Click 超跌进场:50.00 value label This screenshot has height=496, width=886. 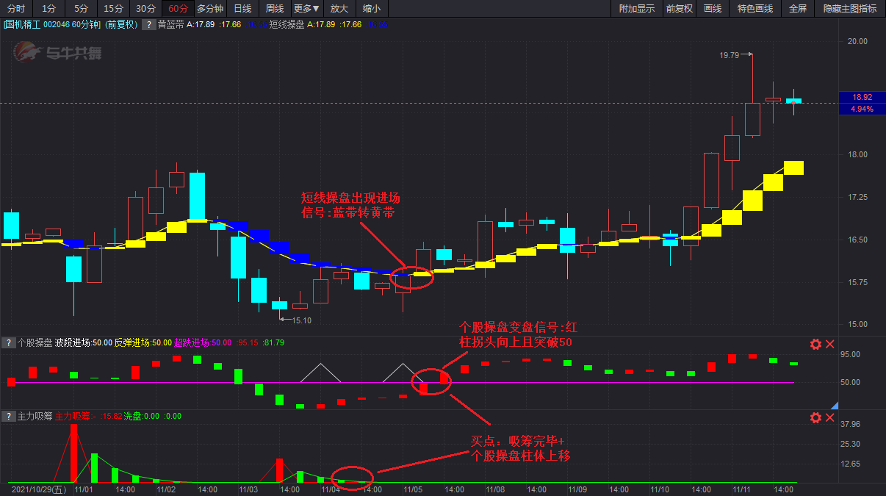tap(203, 342)
